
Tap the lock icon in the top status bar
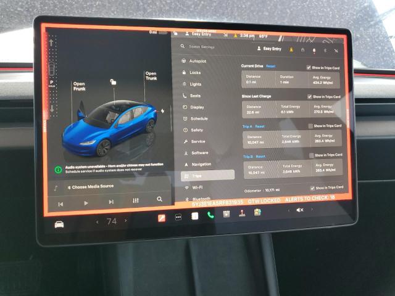pyautogui.click(x=175, y=33)
